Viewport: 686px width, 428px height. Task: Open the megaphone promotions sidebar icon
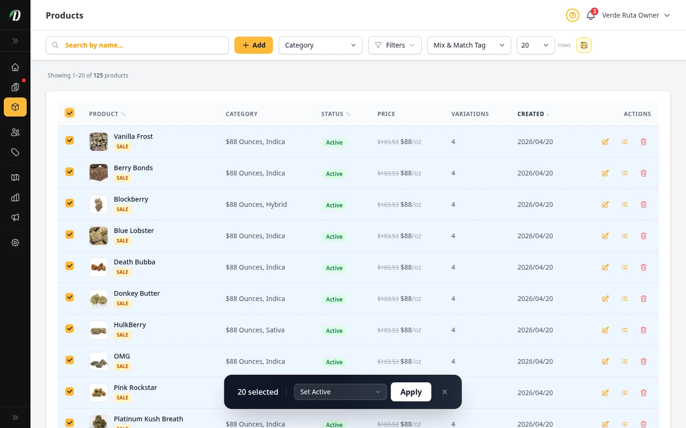coord(15,217)
